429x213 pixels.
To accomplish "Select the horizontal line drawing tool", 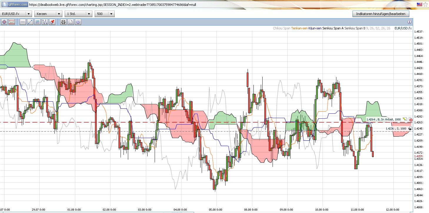I will pos(23,22).
